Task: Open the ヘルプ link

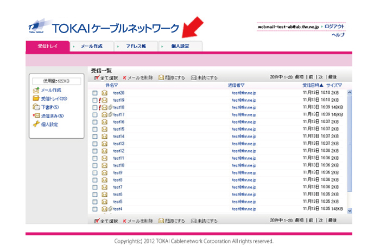Action: pos(338,35)
